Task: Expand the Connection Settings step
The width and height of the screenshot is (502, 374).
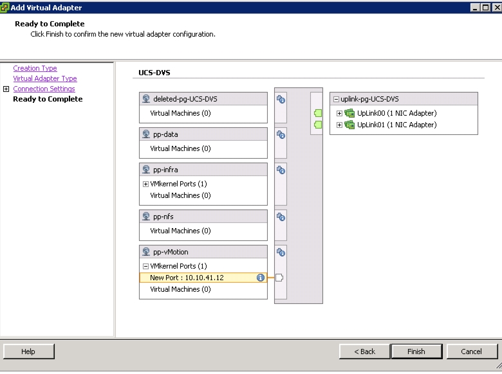Action: (6, 89)
